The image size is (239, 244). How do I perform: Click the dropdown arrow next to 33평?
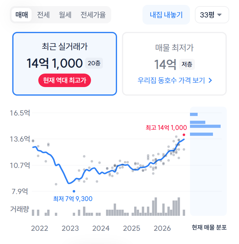pyautogui.click(x=219, y=15)
